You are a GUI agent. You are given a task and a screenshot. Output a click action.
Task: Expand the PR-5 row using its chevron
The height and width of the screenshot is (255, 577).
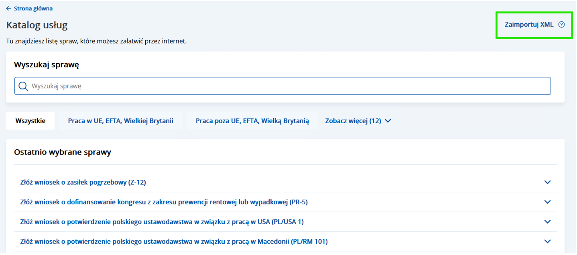coord(547,202)
